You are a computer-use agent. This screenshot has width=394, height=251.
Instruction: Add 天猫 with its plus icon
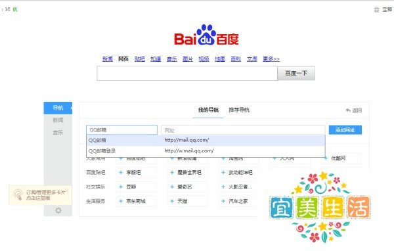[172, 201]
